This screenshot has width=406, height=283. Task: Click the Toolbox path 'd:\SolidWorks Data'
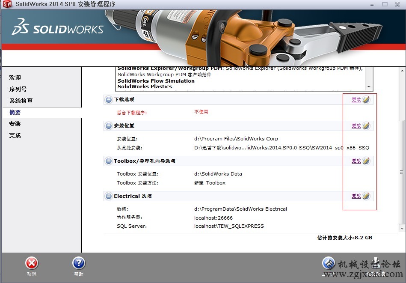click(x=218, y=174)
